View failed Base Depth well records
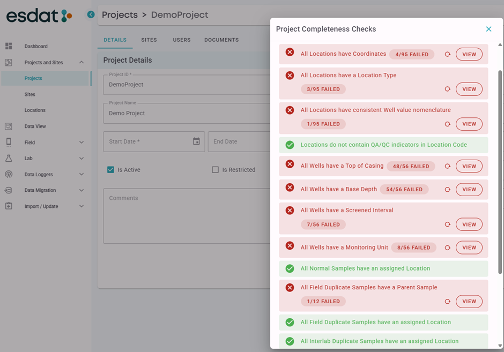The height and width of the screenshot is (352, 504). coord(469,190)
